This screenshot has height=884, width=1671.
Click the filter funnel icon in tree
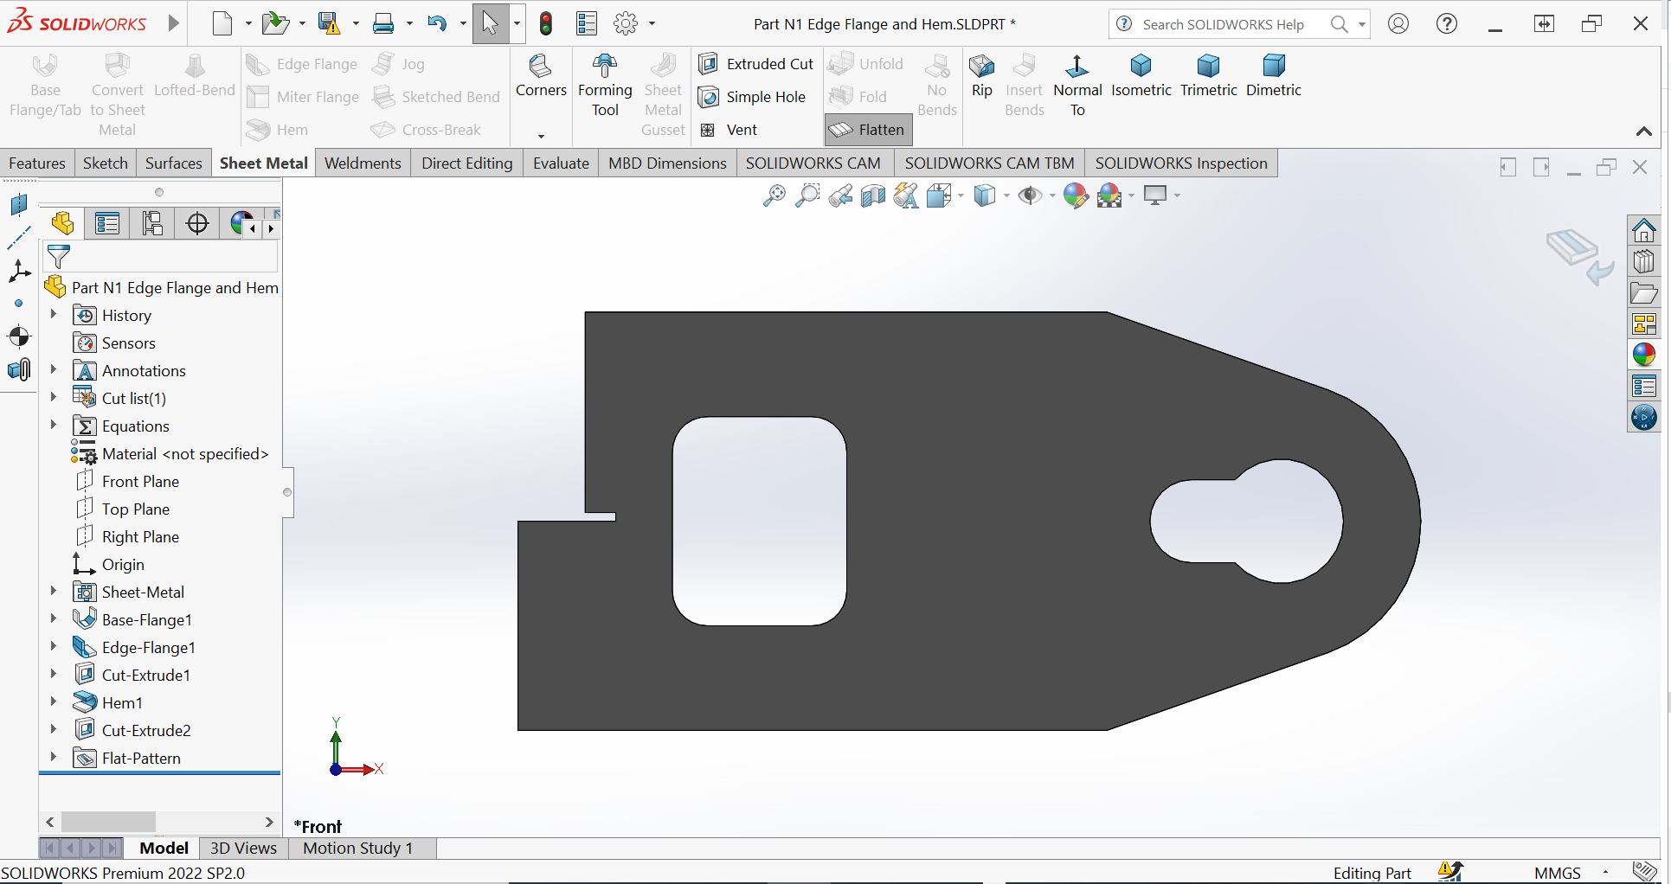click(59, 257)
